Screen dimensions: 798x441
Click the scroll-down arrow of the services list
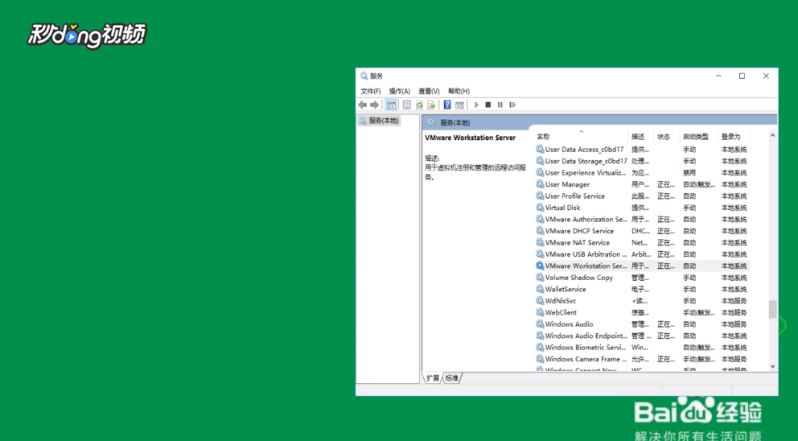772,366
